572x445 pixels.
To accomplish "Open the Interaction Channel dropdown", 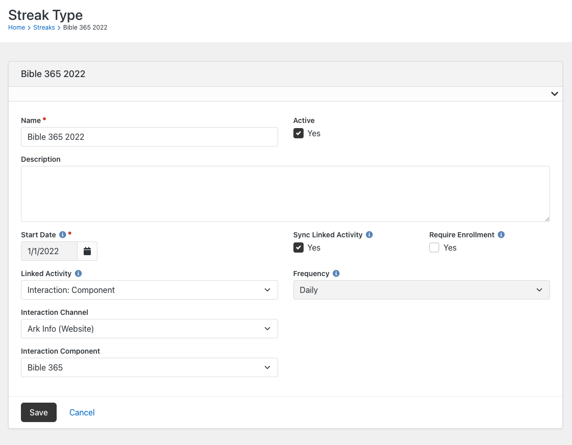I will [x=149, y=329].
